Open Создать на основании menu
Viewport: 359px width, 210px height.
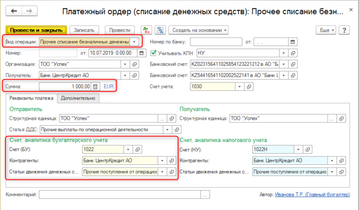coord(198,30)
